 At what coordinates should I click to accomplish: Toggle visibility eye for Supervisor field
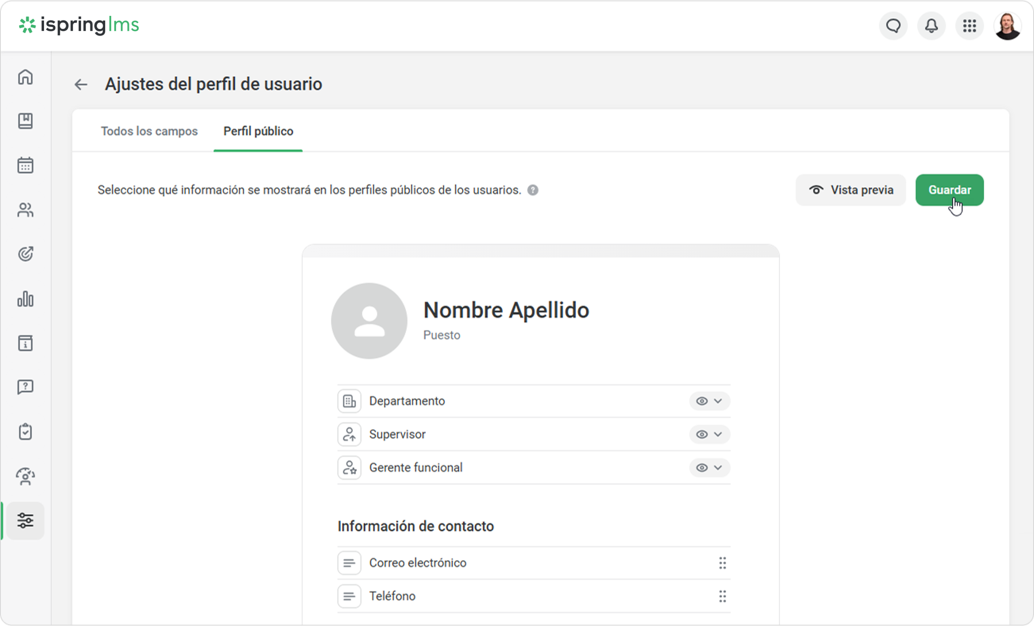[x=702, y=434]
